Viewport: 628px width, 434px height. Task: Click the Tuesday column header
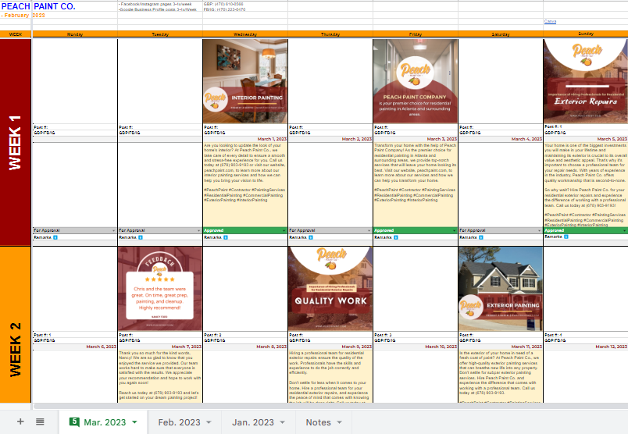tap(160, 34)
